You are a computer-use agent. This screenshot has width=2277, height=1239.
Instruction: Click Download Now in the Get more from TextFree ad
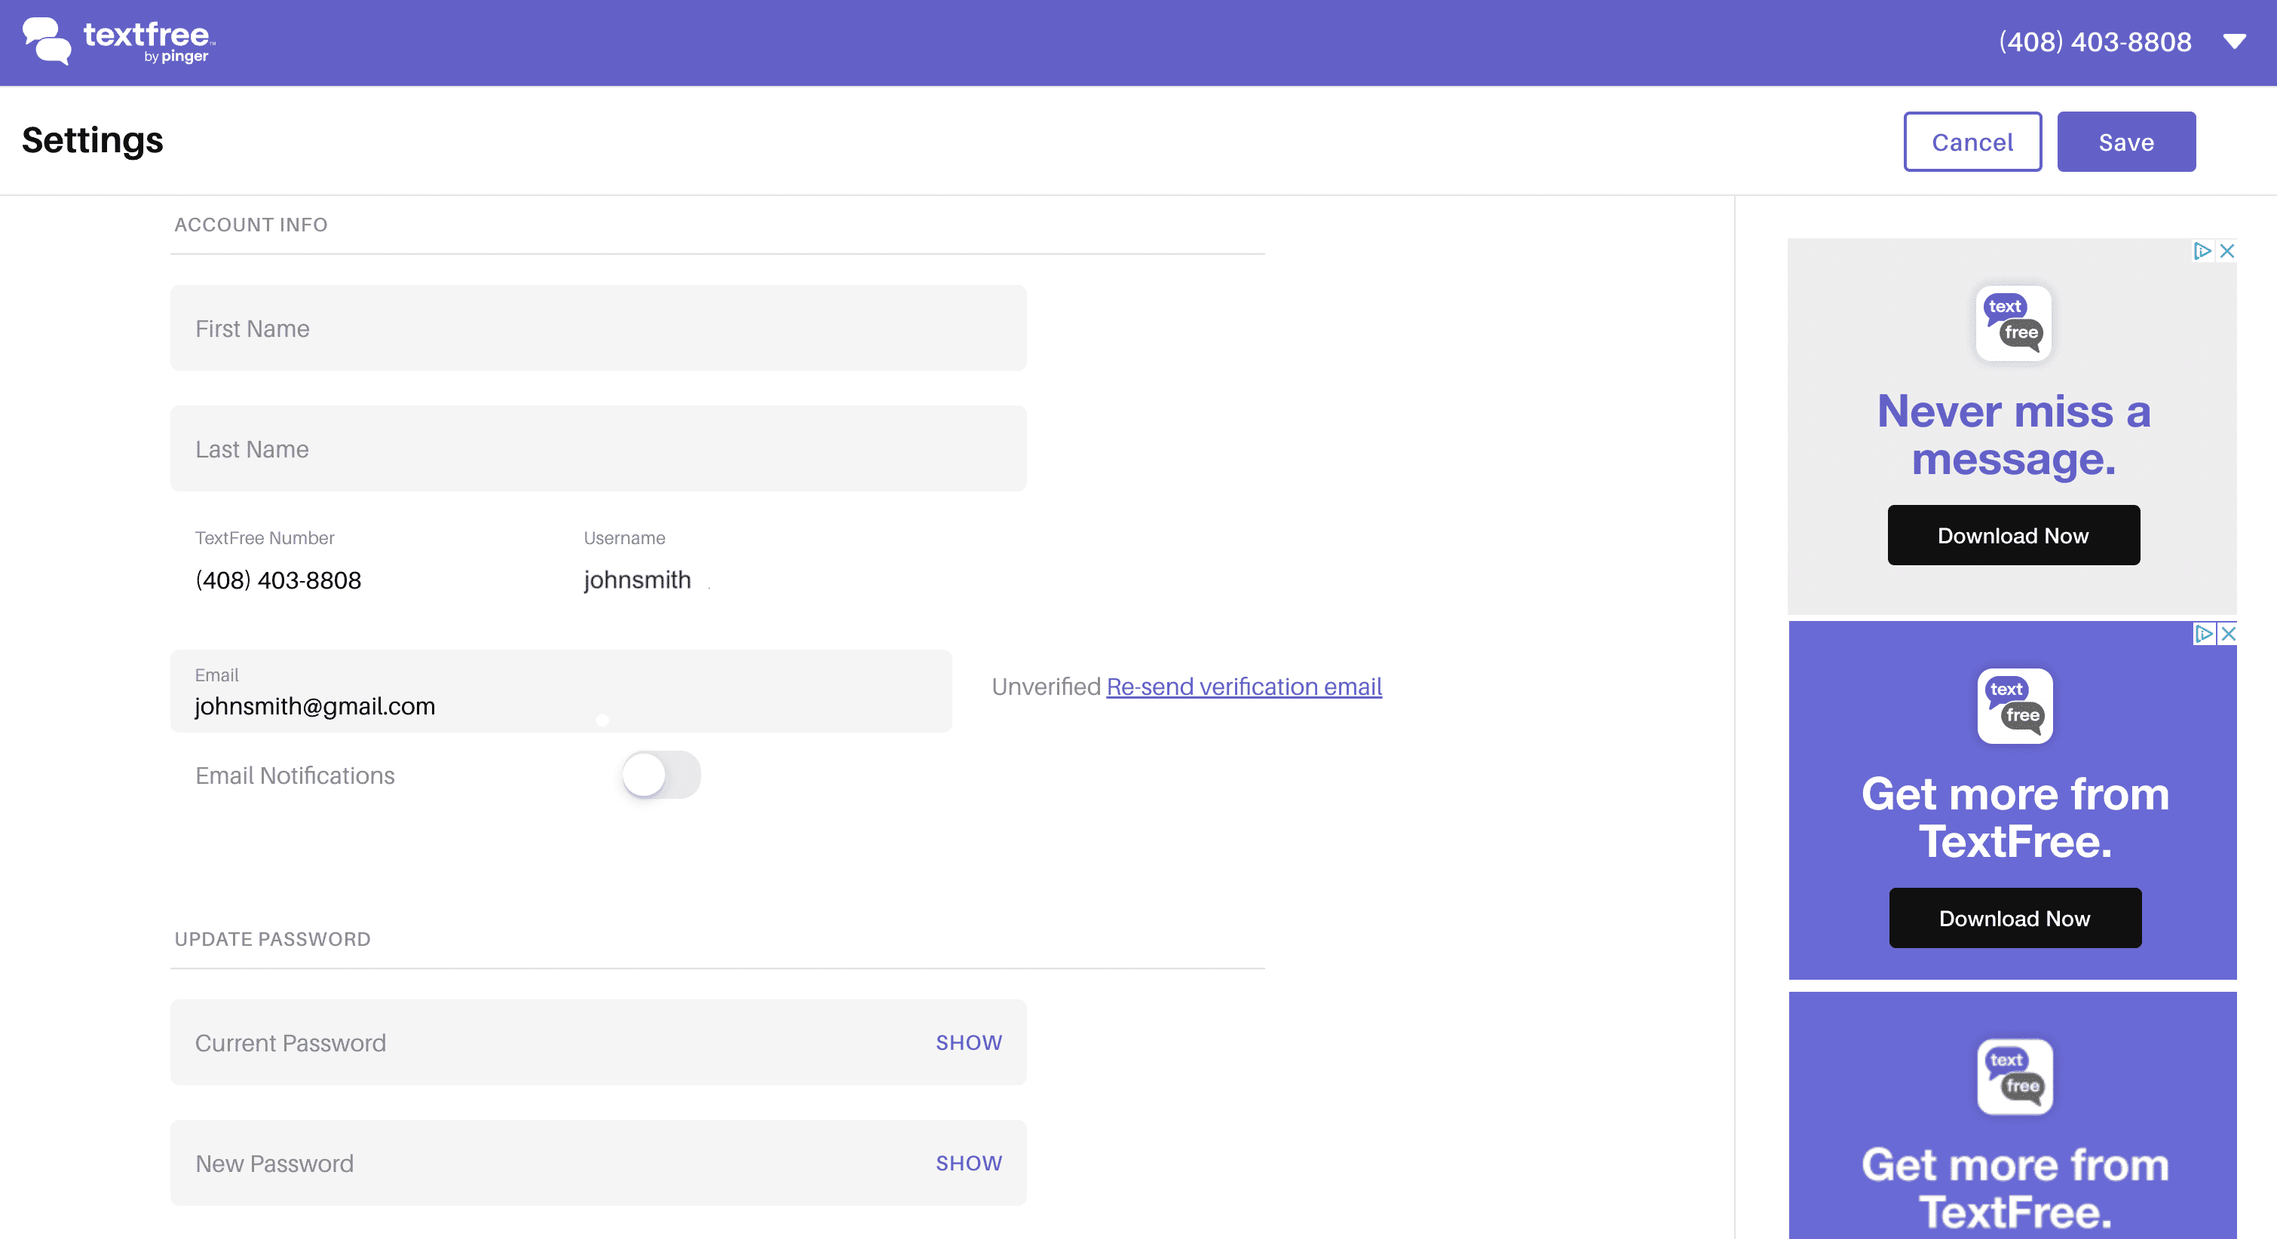(x=2015, y=918)
